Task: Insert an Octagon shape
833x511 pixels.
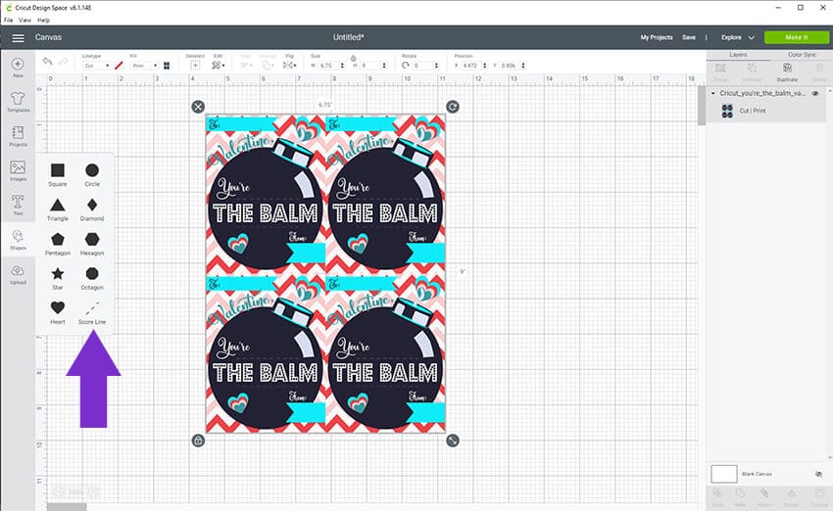Action: tap(92, 278)
